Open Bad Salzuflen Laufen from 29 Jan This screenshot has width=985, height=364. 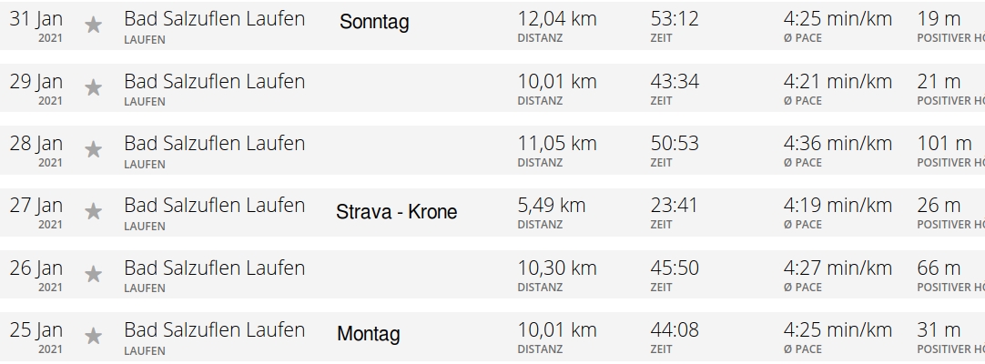214,81
